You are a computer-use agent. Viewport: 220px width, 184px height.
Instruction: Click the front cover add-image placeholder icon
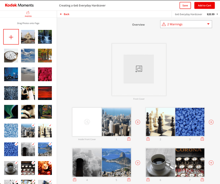point(139,69)
